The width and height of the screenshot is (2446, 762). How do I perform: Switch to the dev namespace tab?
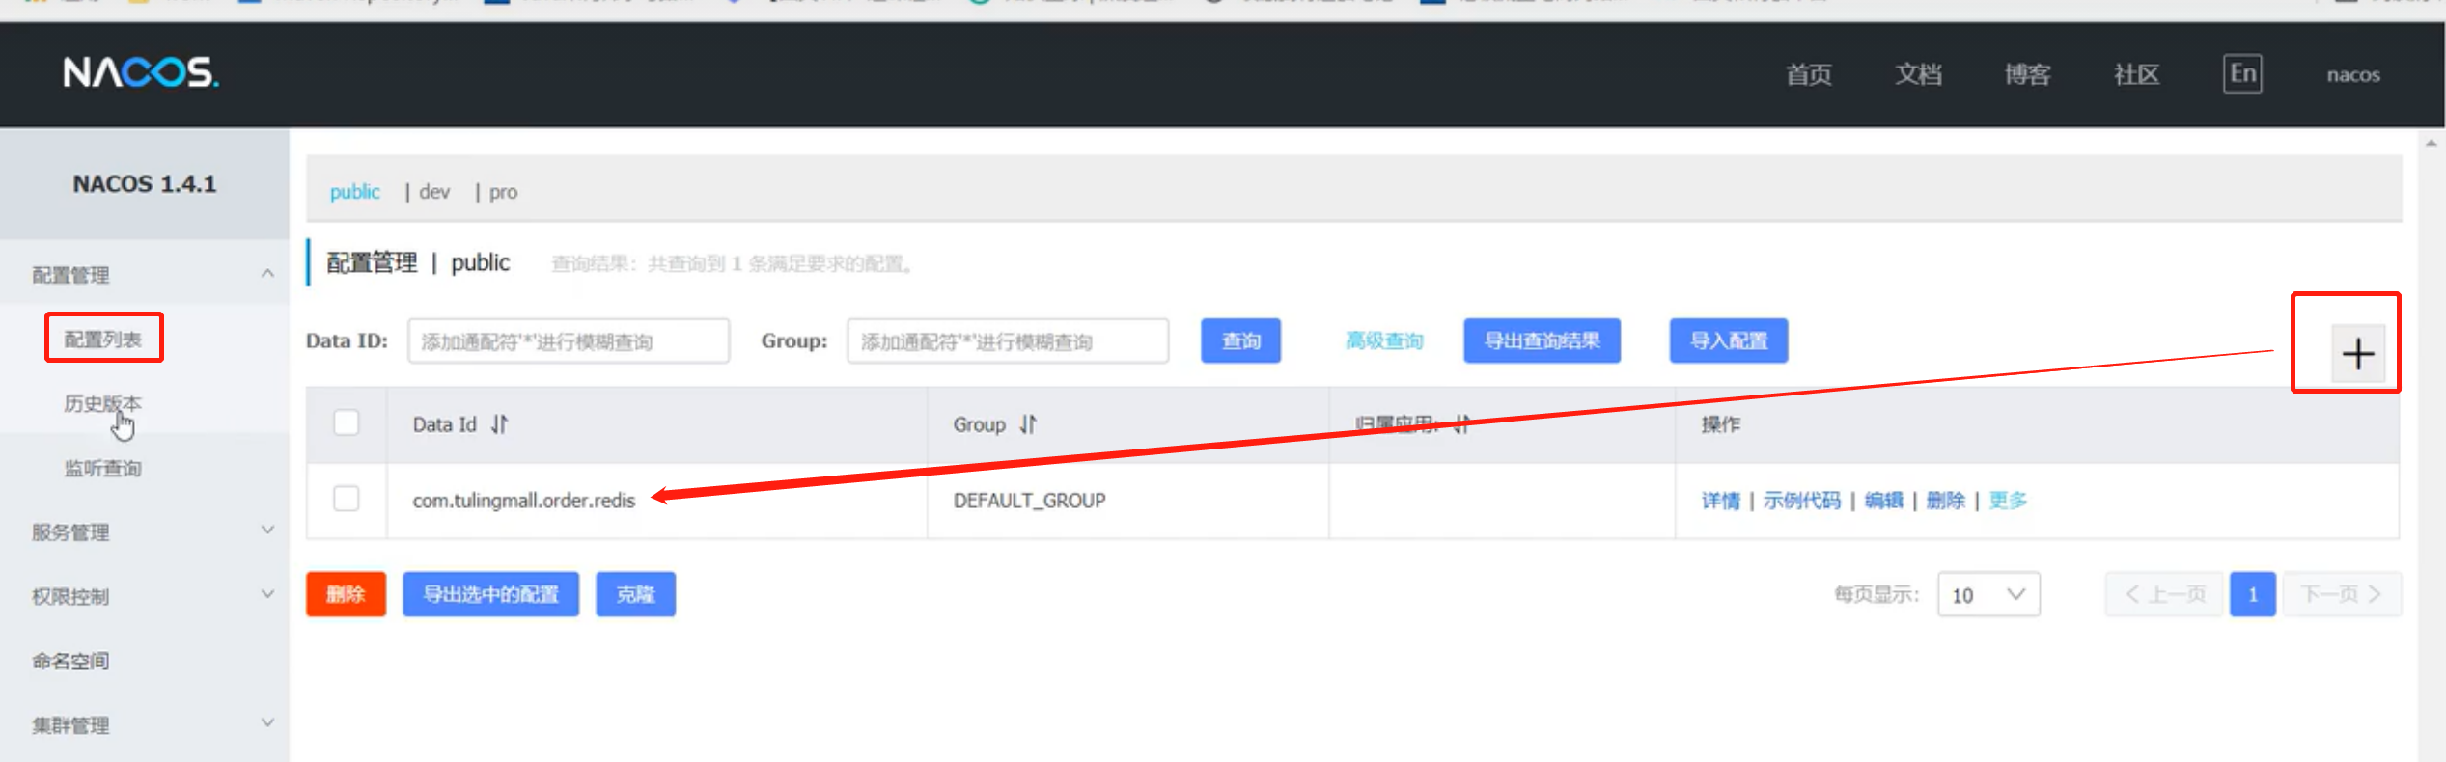[434, 191]
